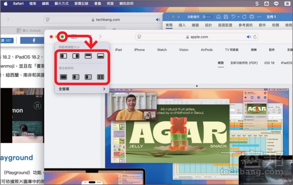Screen dimensions: 293x185
Task: Select the 校閱 ribbon tab in Word
Action: pyautogui.click(x=276, y=25)
